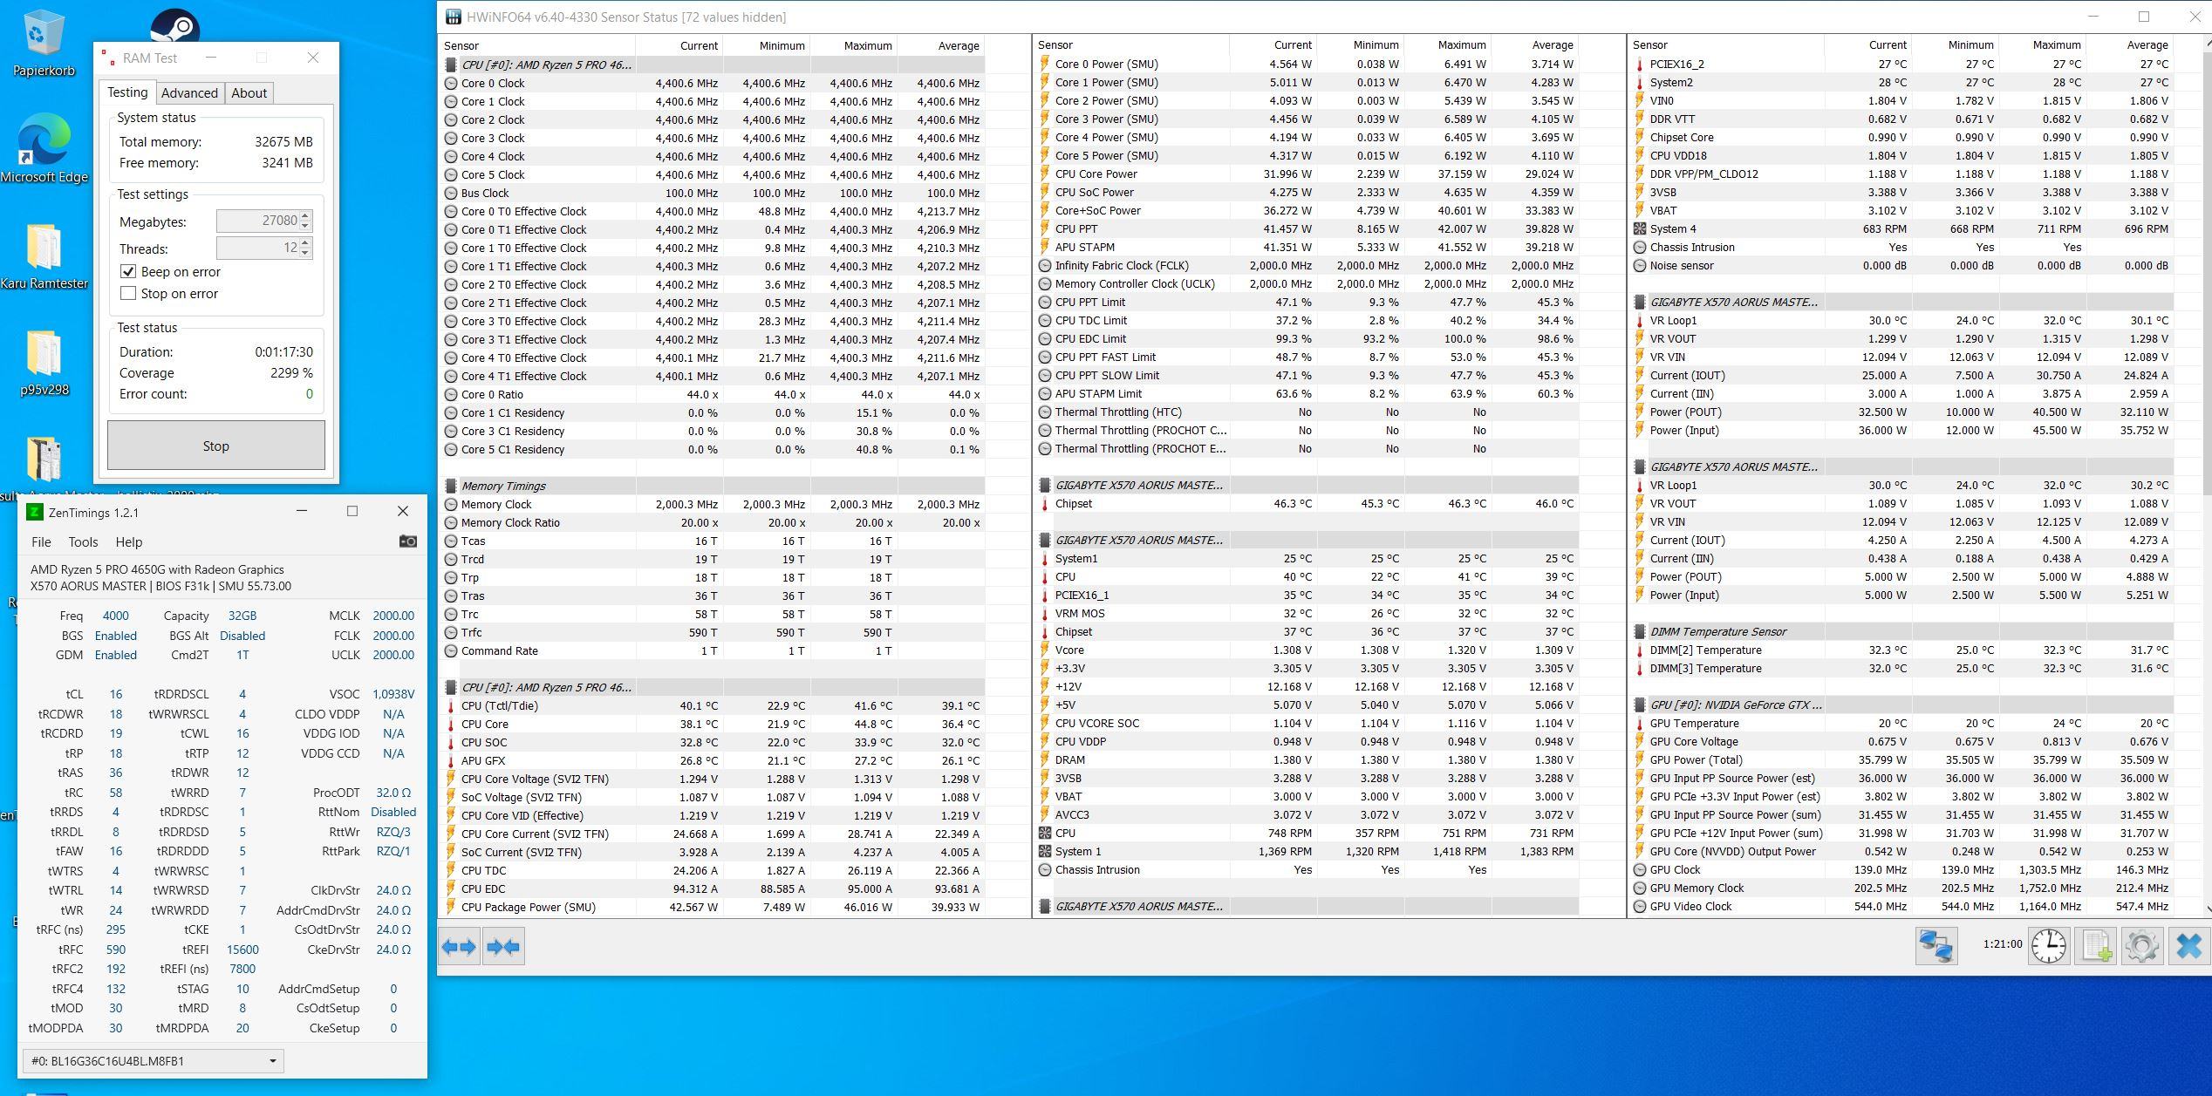The height and width of the screenshot is (1096, 2212).
Task: Open ZenTimings Tools menu
Action: [x=84, y=541]
